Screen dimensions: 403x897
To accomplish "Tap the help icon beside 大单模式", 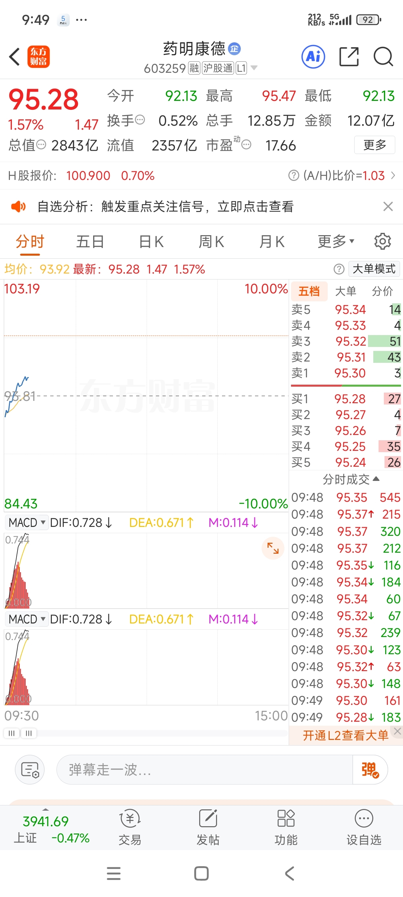I will tap(339, 269).
